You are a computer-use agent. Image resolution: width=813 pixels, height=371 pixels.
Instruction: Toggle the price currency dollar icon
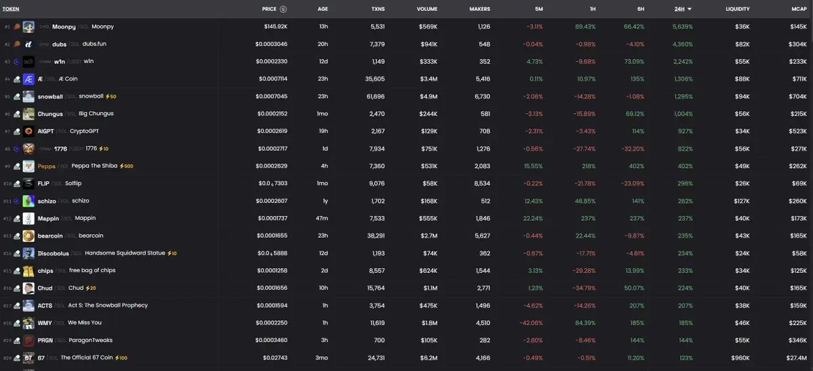[x=283, y=9]
